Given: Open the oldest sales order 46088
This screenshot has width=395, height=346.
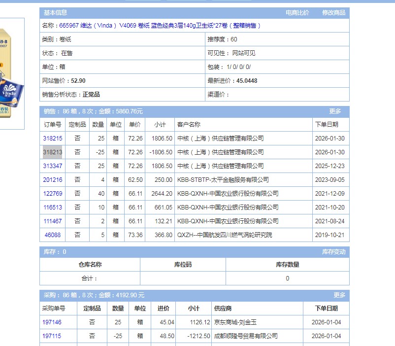Looking at the screenshot, I should click(53, 235).
